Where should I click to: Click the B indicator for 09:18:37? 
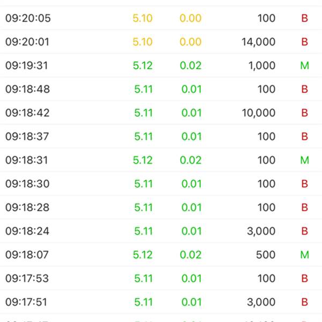tap(304, 136)
